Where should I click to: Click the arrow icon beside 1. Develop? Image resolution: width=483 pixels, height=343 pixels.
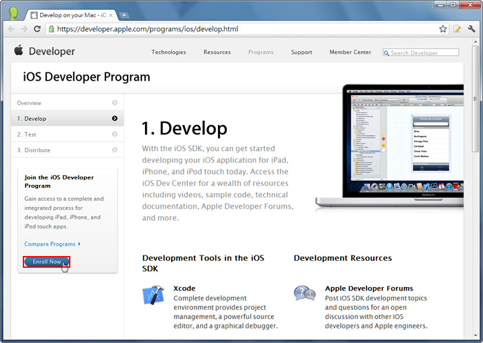115,118
